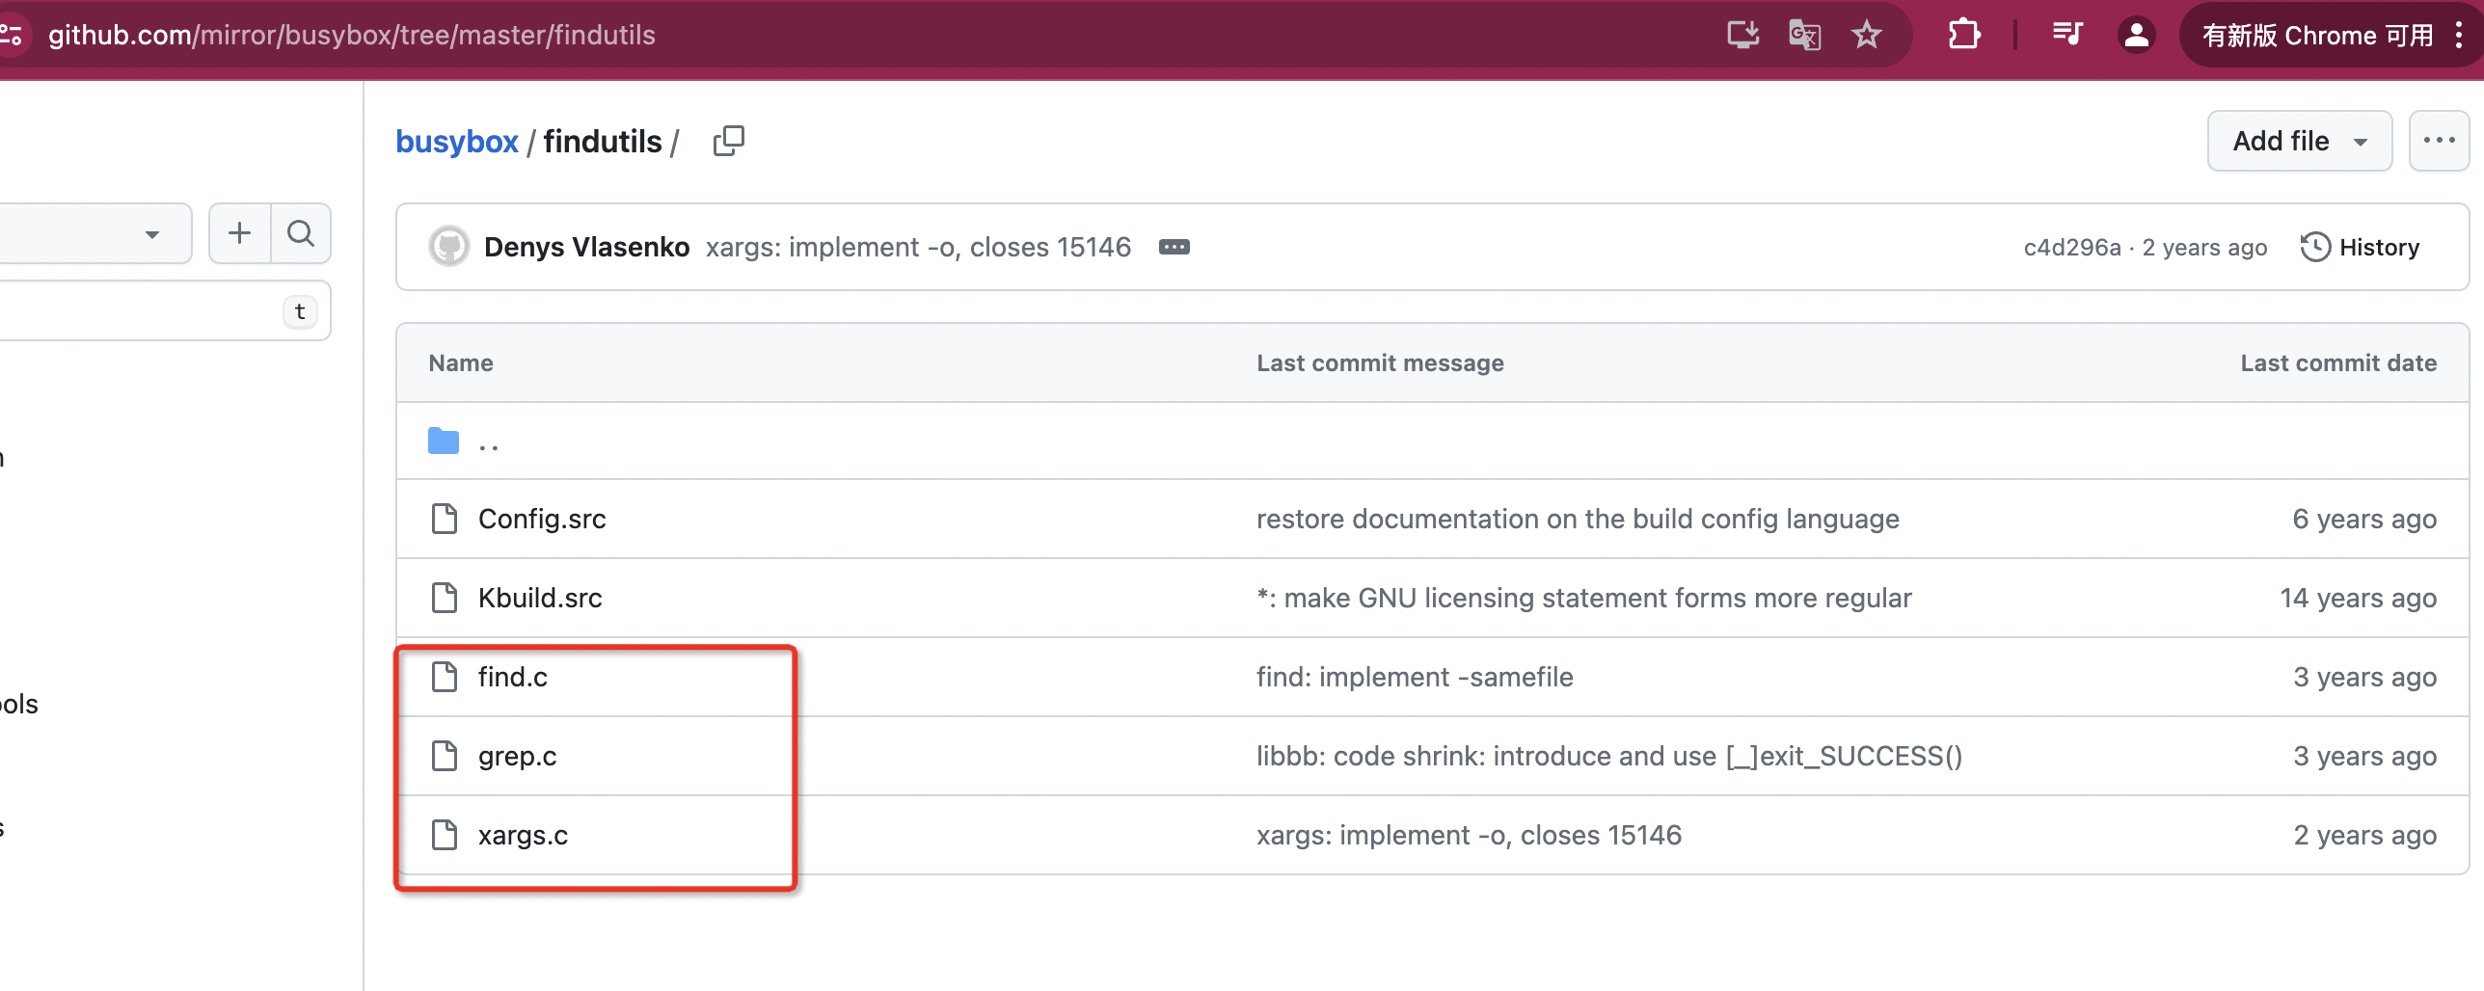Open the grep.c file
The height and width of the screenshot is (991, 2484).
tap(517, 756)
